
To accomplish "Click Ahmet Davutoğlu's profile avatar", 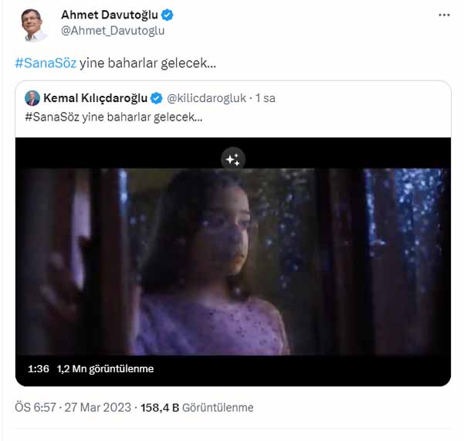I will coord(32,23).
